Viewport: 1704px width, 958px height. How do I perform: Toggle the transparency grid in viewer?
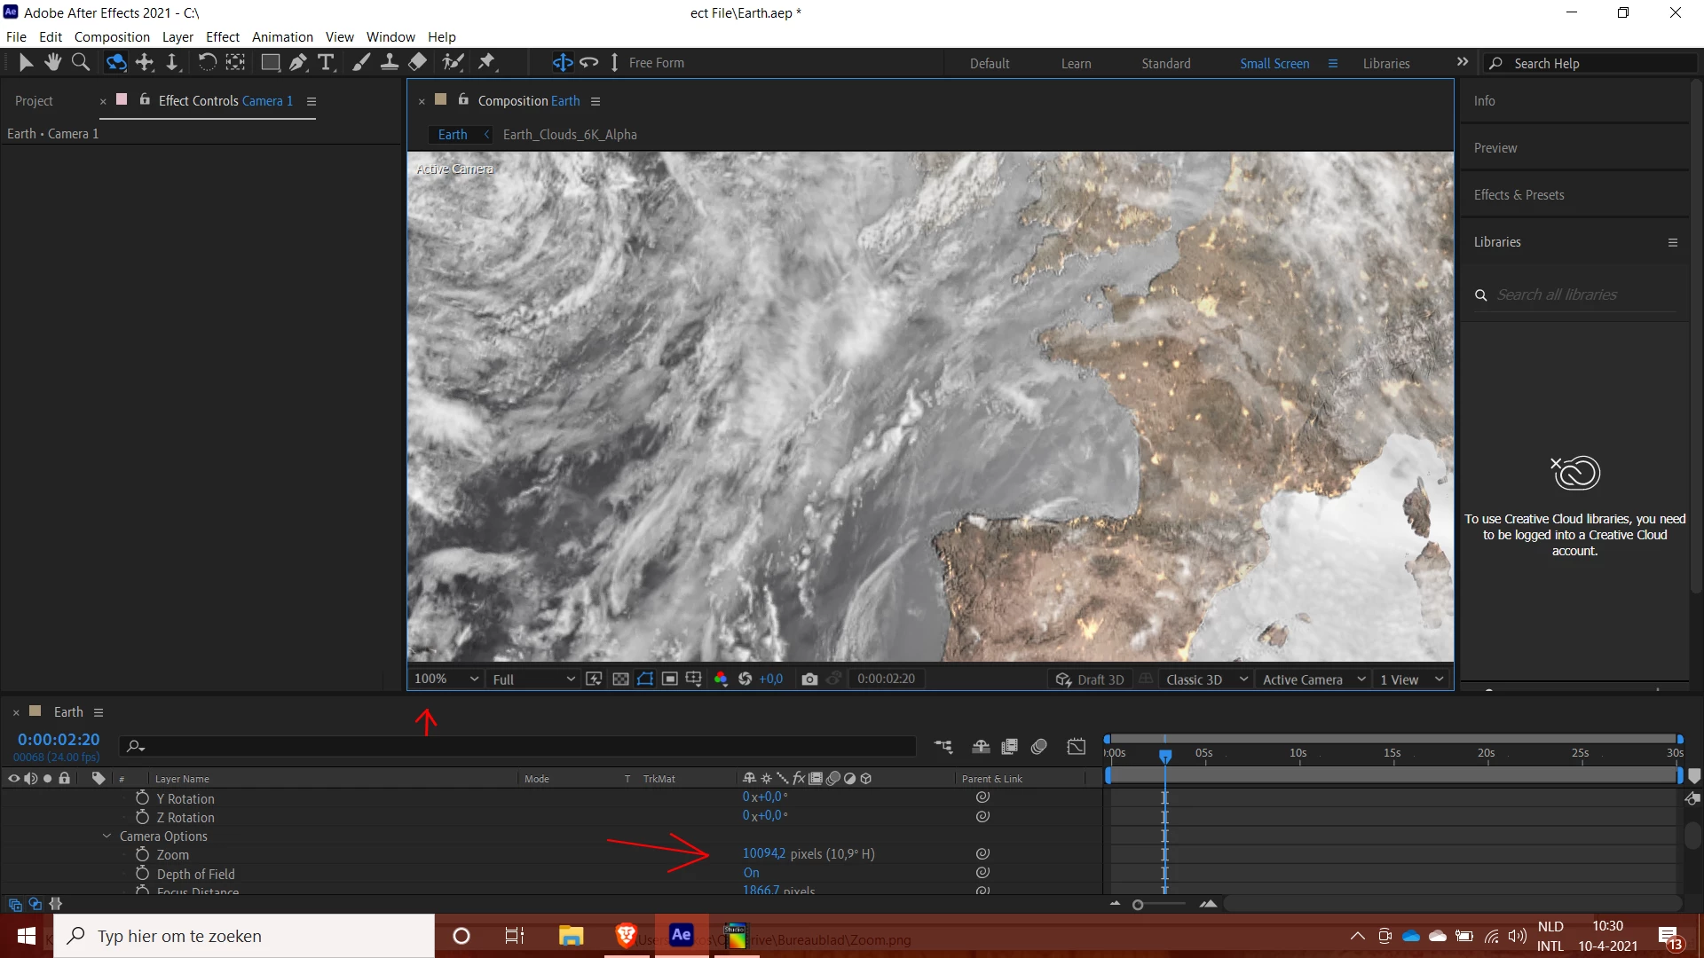coord(620,679)
